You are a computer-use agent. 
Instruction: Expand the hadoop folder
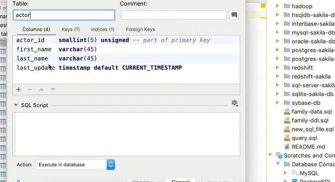coord(278,6)
